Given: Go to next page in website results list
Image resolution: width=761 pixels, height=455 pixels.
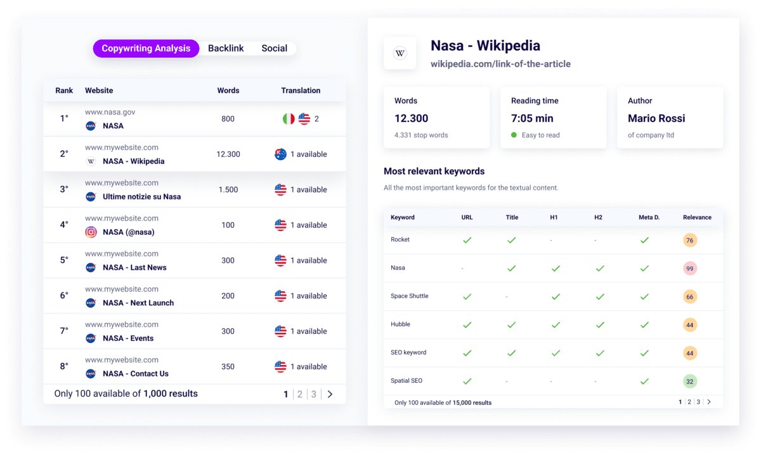Looking at the screenshot, I should click(x=330, y=394).
